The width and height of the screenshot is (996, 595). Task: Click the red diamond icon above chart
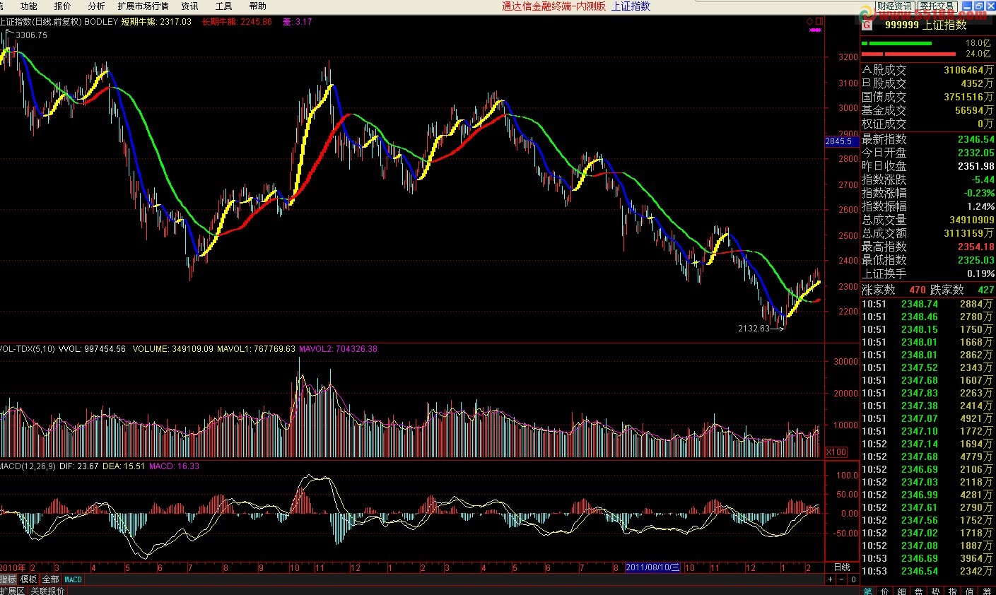pyautogui.click(x=810, y=22)
